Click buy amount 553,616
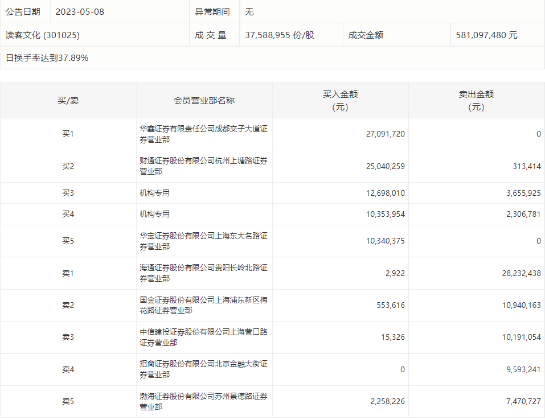Screen dimensions: 545x420 pyautogui.click(x=391, y=306)
